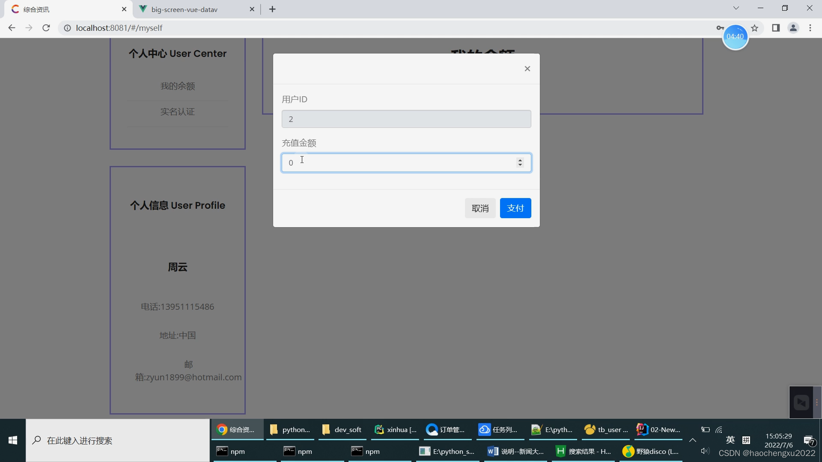Click the 英 input language indicator

(x=730, y=440)
